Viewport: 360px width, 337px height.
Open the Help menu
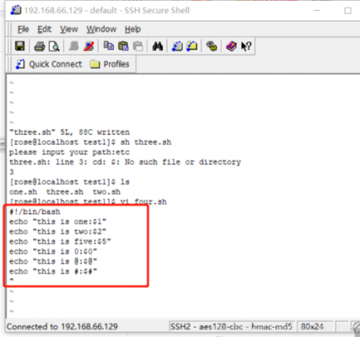click(x=133, y=29)
